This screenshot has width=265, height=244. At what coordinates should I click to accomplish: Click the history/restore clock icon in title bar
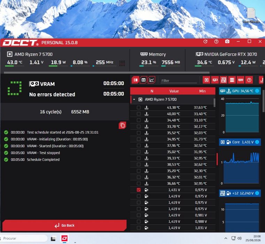coord(205,41)
